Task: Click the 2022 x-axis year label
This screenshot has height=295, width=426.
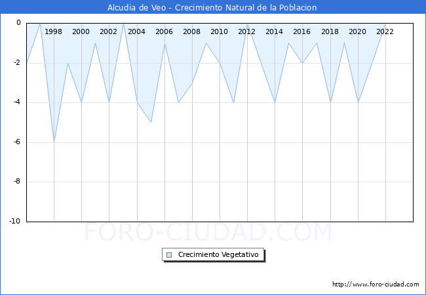Action: click(x=385, y=31)
